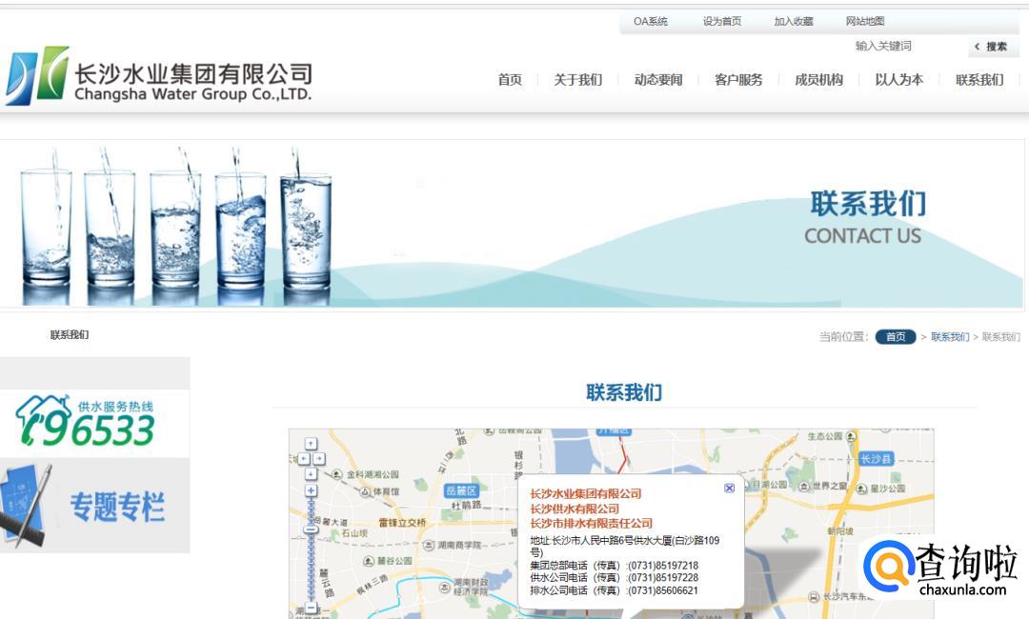Image resolution: width=1029 pixels, height=619 pixels.
Task: Zoom in the map with the plus button
Action: [x=311, y=490]
